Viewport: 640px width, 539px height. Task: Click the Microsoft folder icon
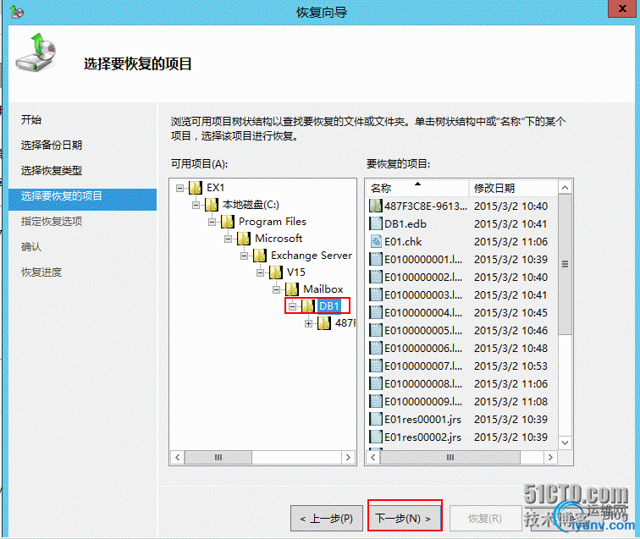click(244, 239)
